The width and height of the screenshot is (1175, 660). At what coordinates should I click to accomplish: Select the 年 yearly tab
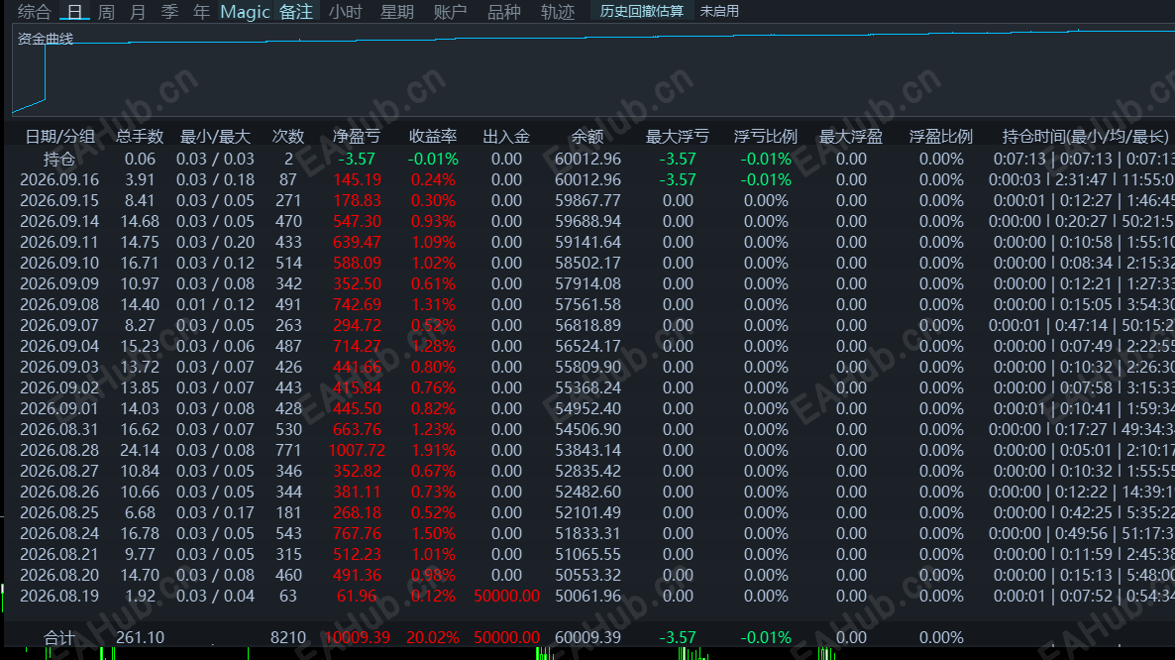pyautogui.click(x=201, y=11)
